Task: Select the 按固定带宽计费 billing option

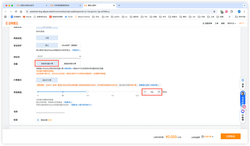Action: (70, 64)
